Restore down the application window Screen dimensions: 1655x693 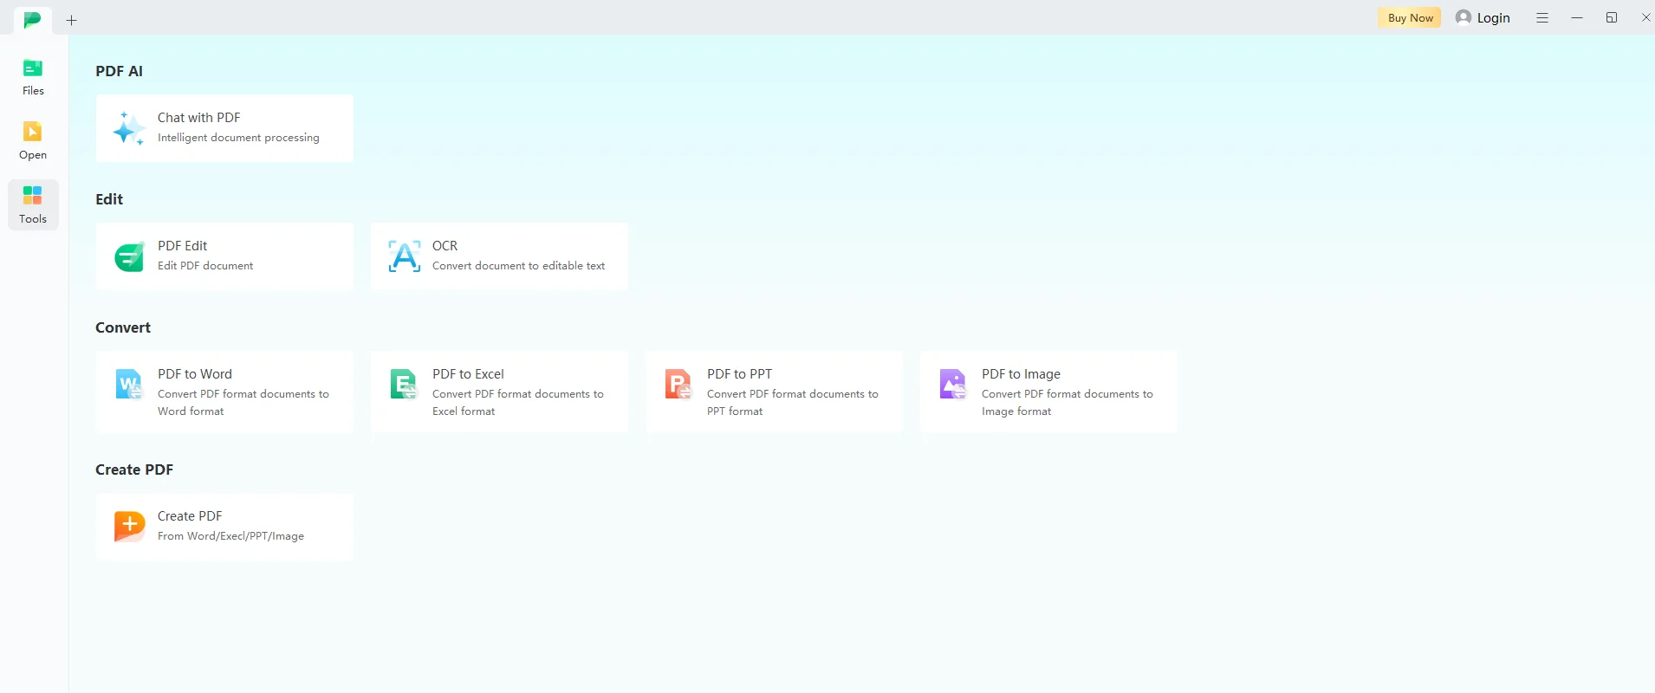(1612, 17)
